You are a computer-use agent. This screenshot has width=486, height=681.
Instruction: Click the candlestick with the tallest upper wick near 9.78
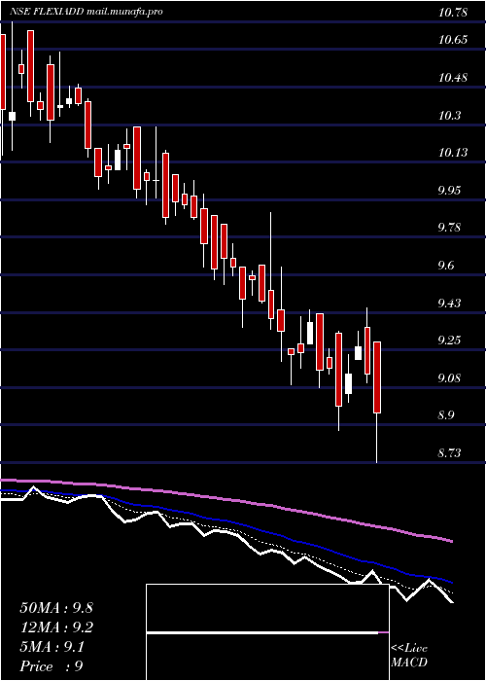[271, 271]
